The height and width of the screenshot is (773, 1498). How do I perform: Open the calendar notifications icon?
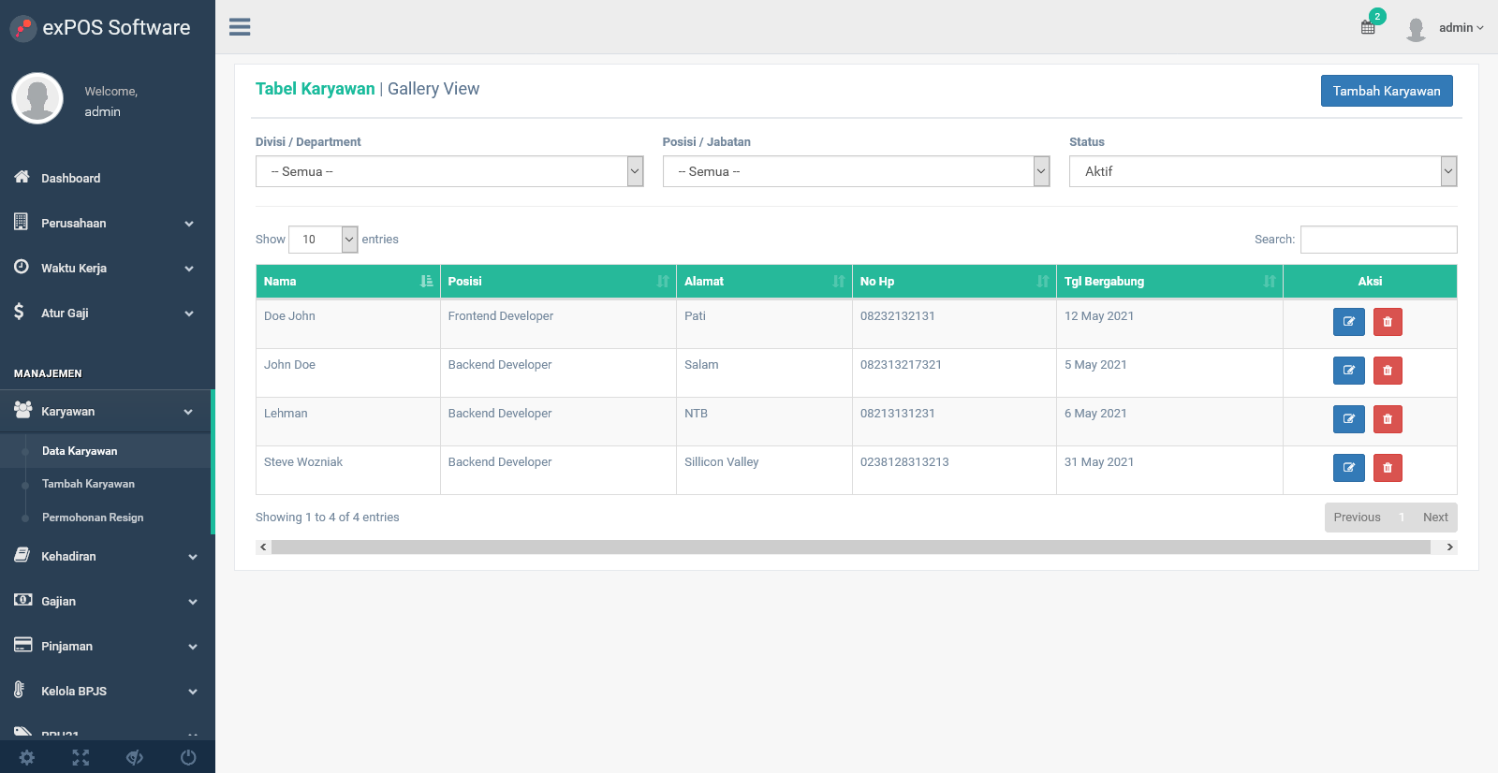pyautogui.click(x=1369, y=27)
